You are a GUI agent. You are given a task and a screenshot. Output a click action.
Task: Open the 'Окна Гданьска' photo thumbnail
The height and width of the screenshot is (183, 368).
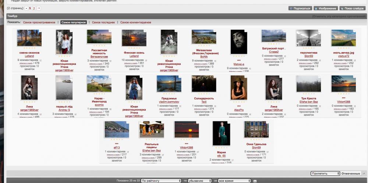(256, 129)
